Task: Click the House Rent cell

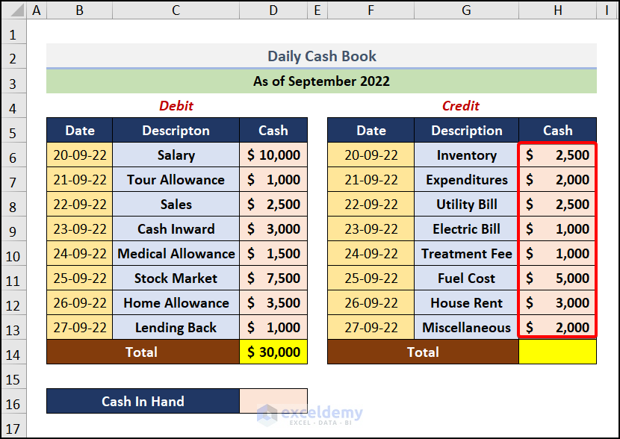Action: click(467, 302)
